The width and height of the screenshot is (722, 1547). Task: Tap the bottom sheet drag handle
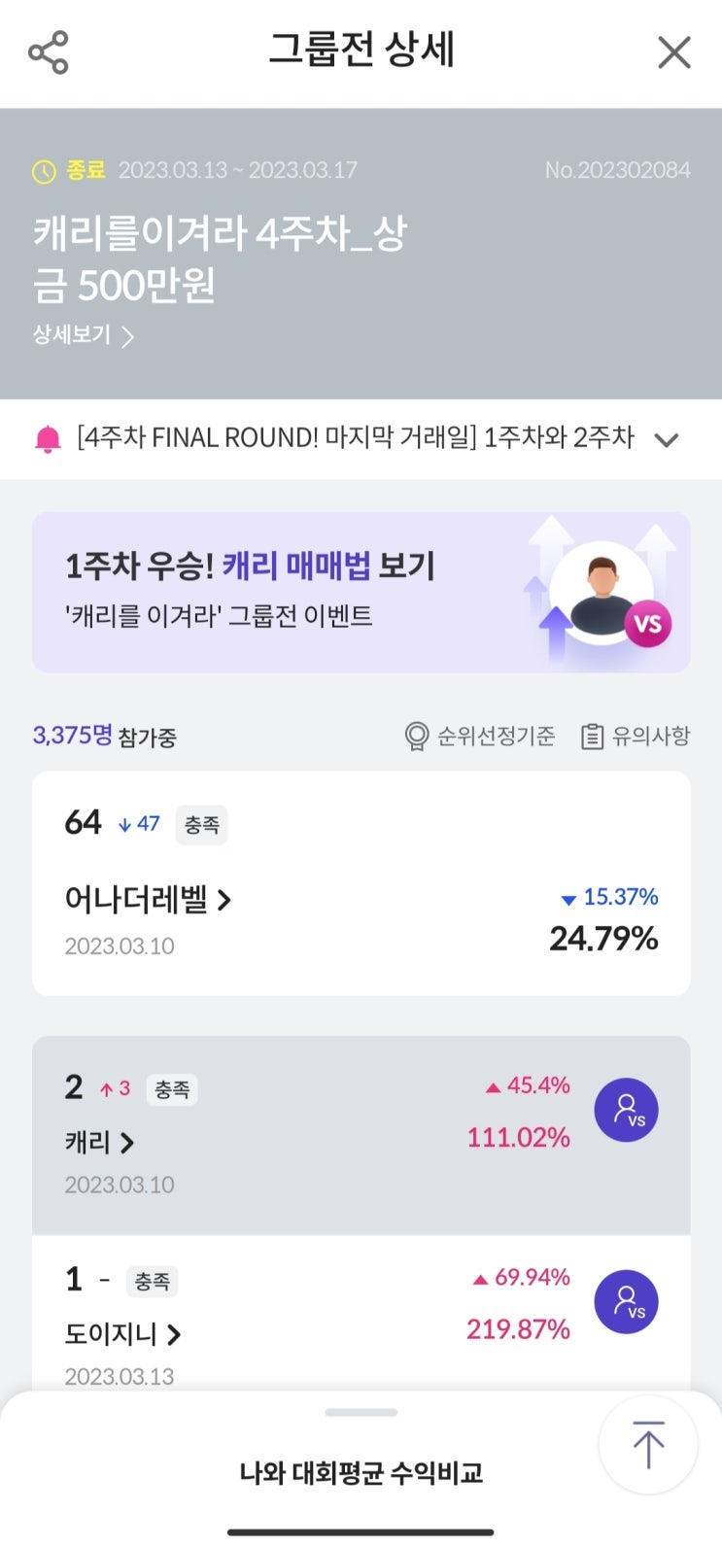click(x=361, y=1412)
